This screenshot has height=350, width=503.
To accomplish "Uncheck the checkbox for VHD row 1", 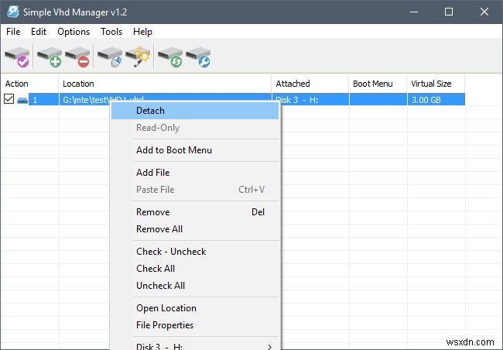I will point(9,99).
